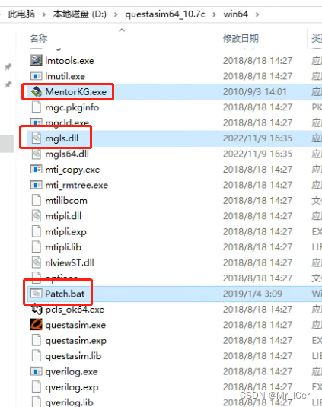This screenshot has height=407, width=322.
Task: Click the upper pin icon in sidebar
Action: point(8,67)
